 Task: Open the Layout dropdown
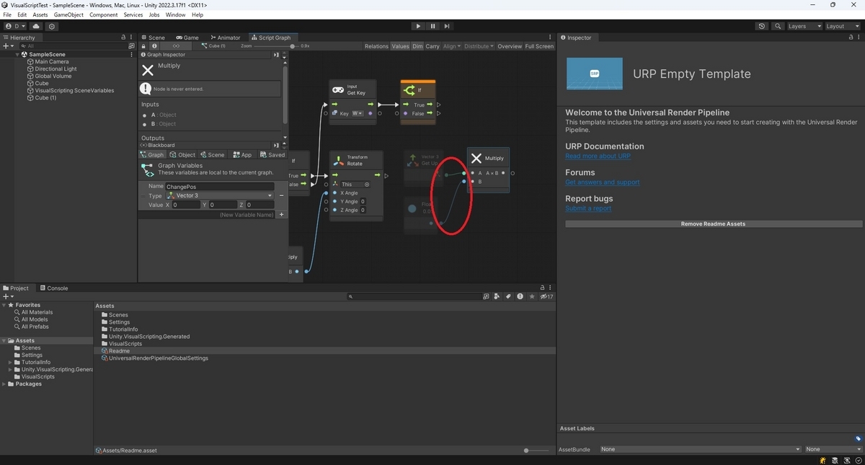click(x=842, y=26)
